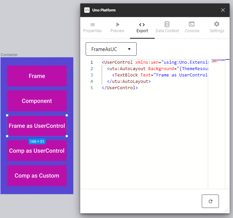Click the Export code brackets icon
Image resolution: width=233 pixels, height=218 pixels.
click(x=142, y=24)
